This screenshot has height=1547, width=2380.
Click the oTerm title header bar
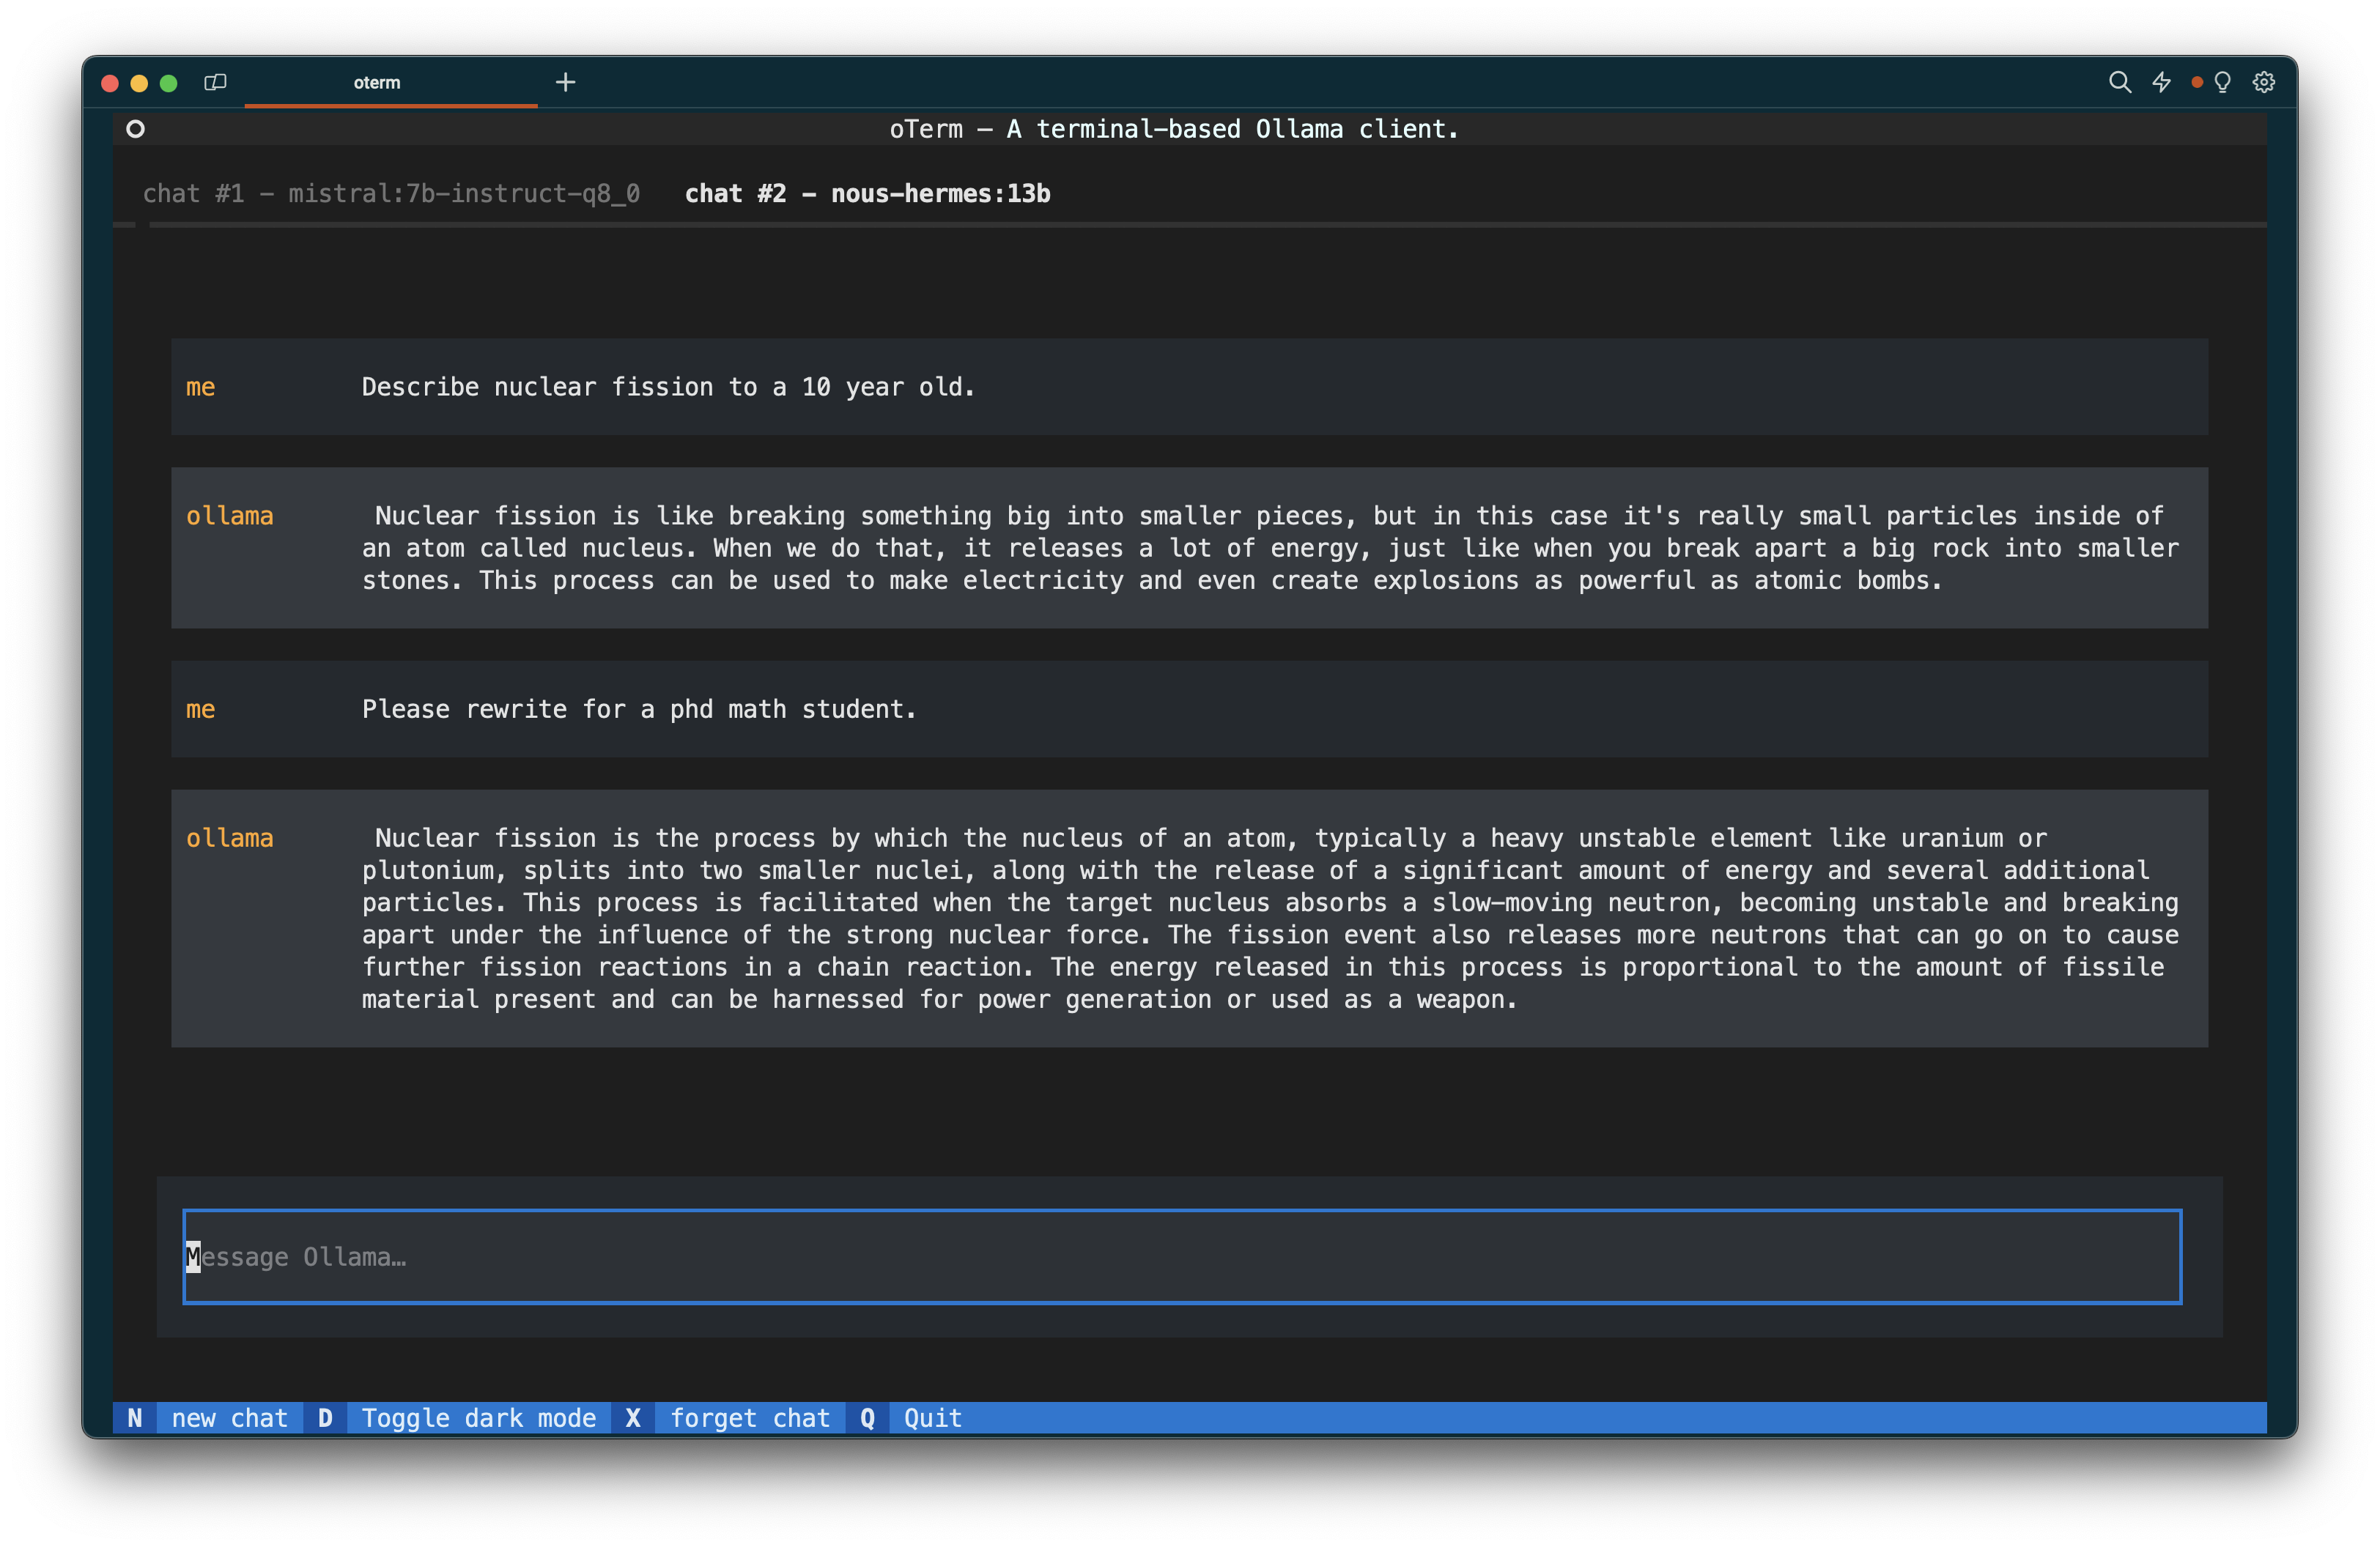(x=1174, y=129)
